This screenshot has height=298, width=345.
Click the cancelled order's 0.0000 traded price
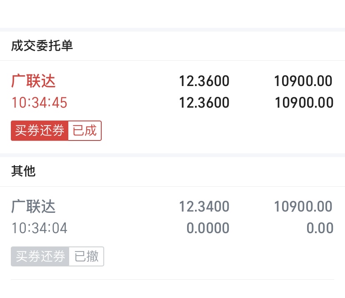pyautogui.click(x=207, y=228)
